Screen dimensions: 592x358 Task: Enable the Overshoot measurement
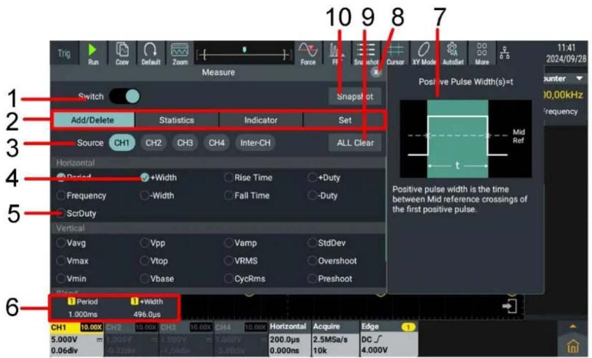point(312,261)
